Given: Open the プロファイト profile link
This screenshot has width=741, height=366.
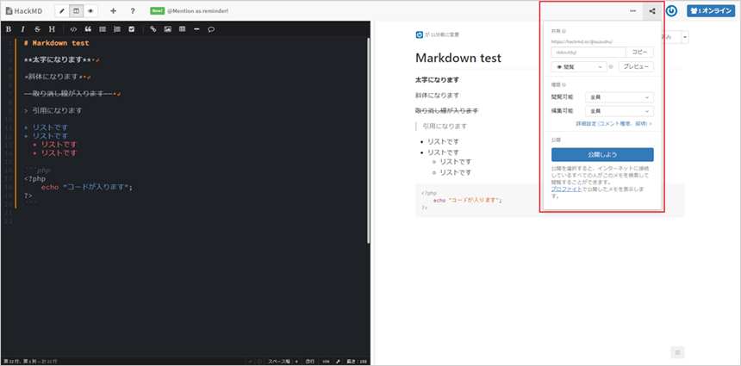Looking at the screenshot, I should coord(567,189).
